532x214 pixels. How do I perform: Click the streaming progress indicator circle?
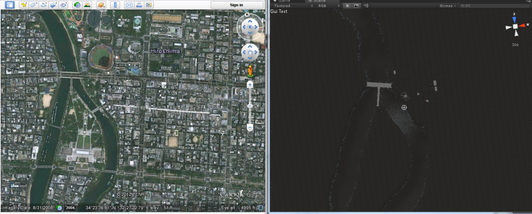pos(260,208)
